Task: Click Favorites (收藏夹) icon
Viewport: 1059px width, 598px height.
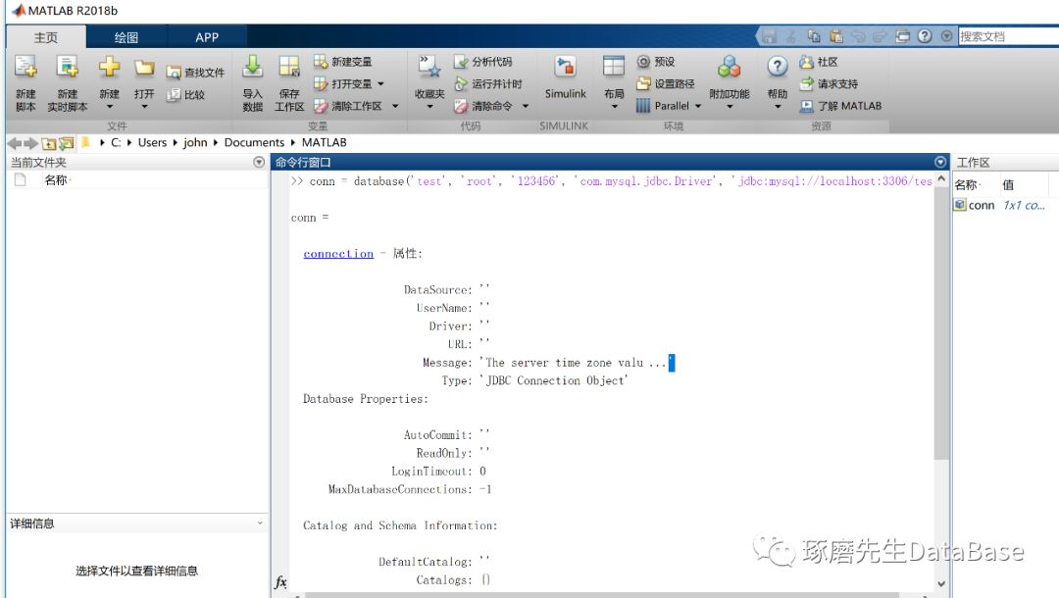Action: click(x=429, y=68)
